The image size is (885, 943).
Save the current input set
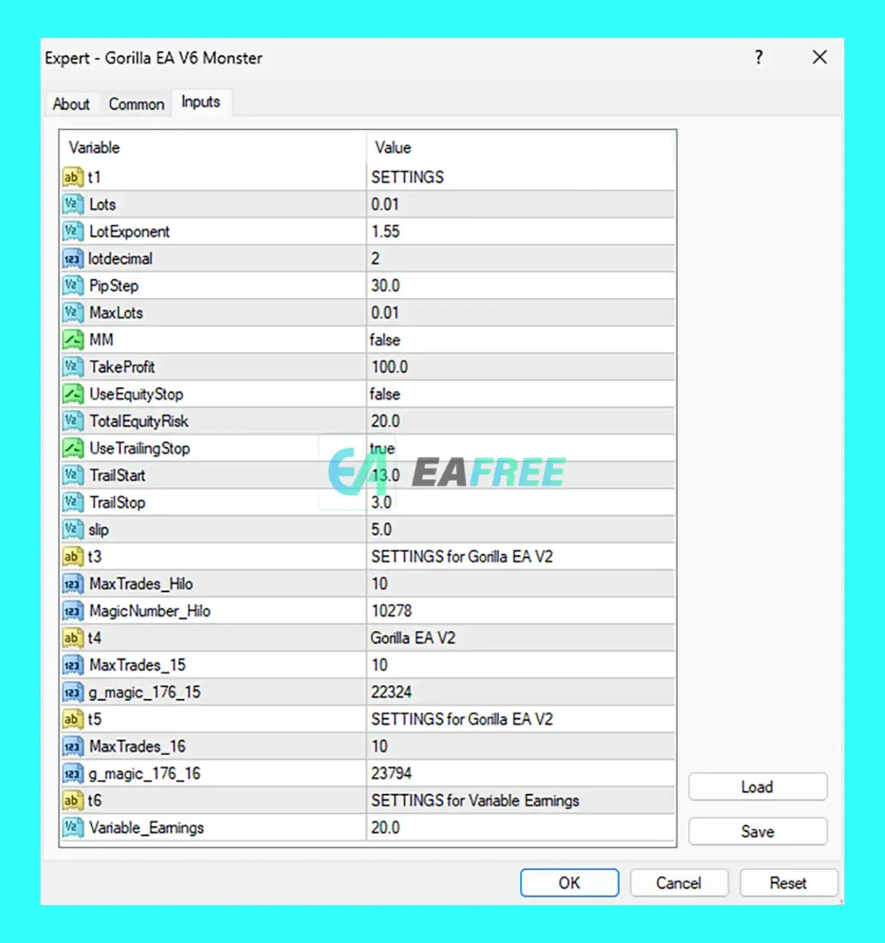click(757, 831)
